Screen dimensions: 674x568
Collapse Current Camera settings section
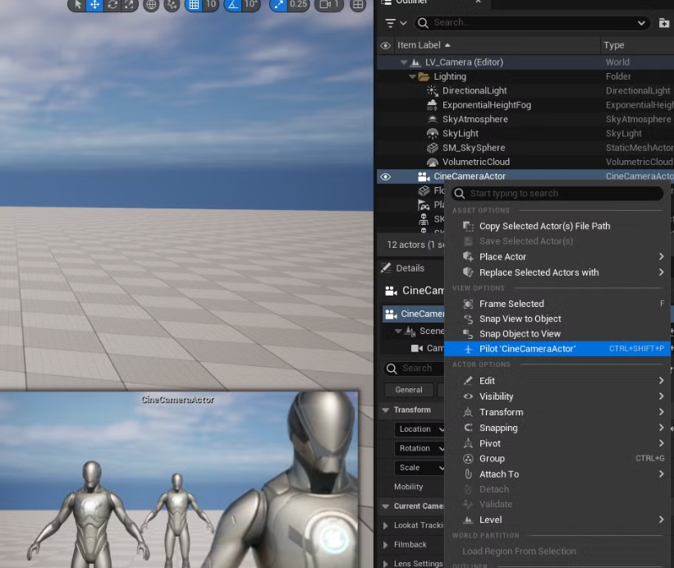386,506
